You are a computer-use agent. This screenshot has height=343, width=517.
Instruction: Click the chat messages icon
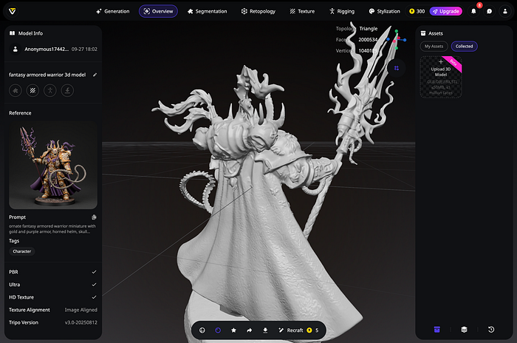pos(489,12)
